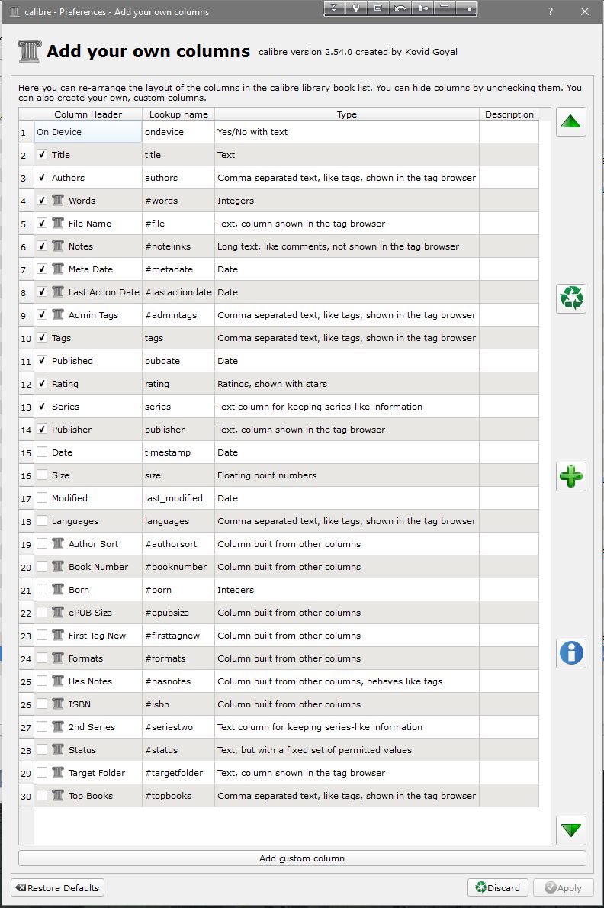Viewport: 604px width, 908px height.
Task: Uncheck the Authors column checkbox
Action: click(x=42, y=177)
